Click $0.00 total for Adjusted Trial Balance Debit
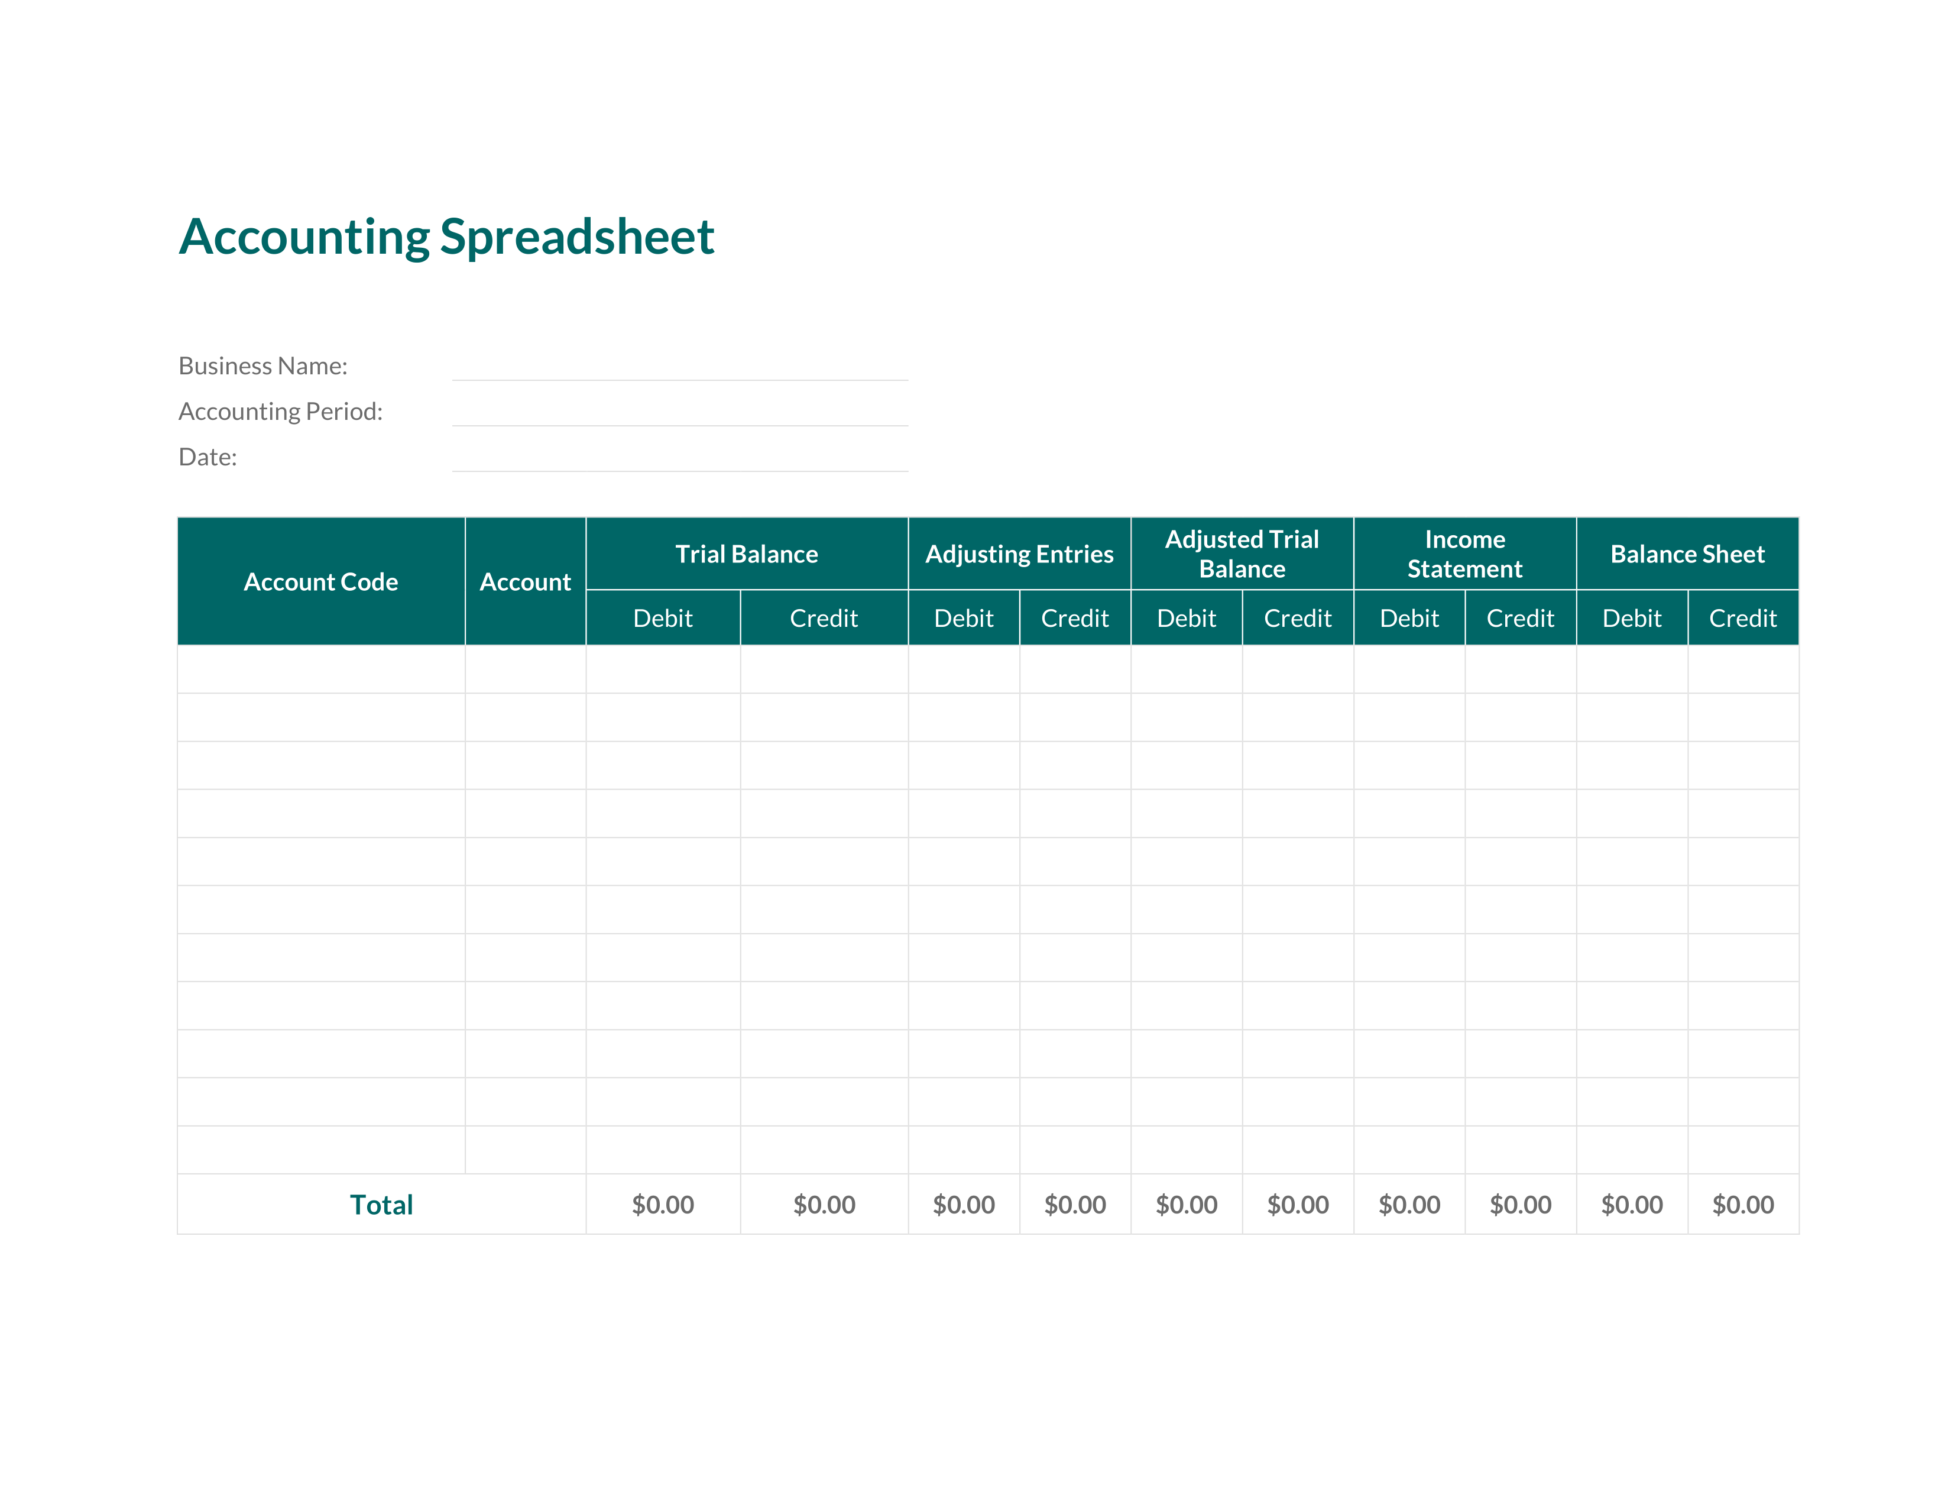The height and width of the screenshot is (1508, 1951). tap(1187, 1205)
